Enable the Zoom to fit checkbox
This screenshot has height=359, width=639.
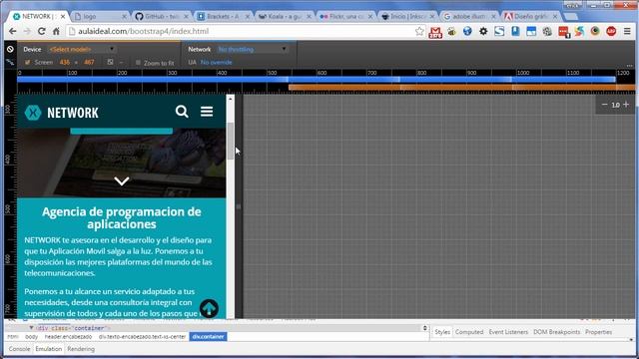coord(138,63)
